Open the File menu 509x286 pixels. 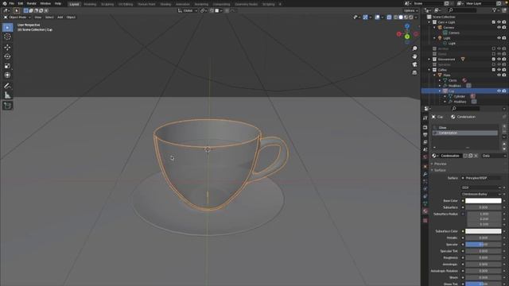12,3
